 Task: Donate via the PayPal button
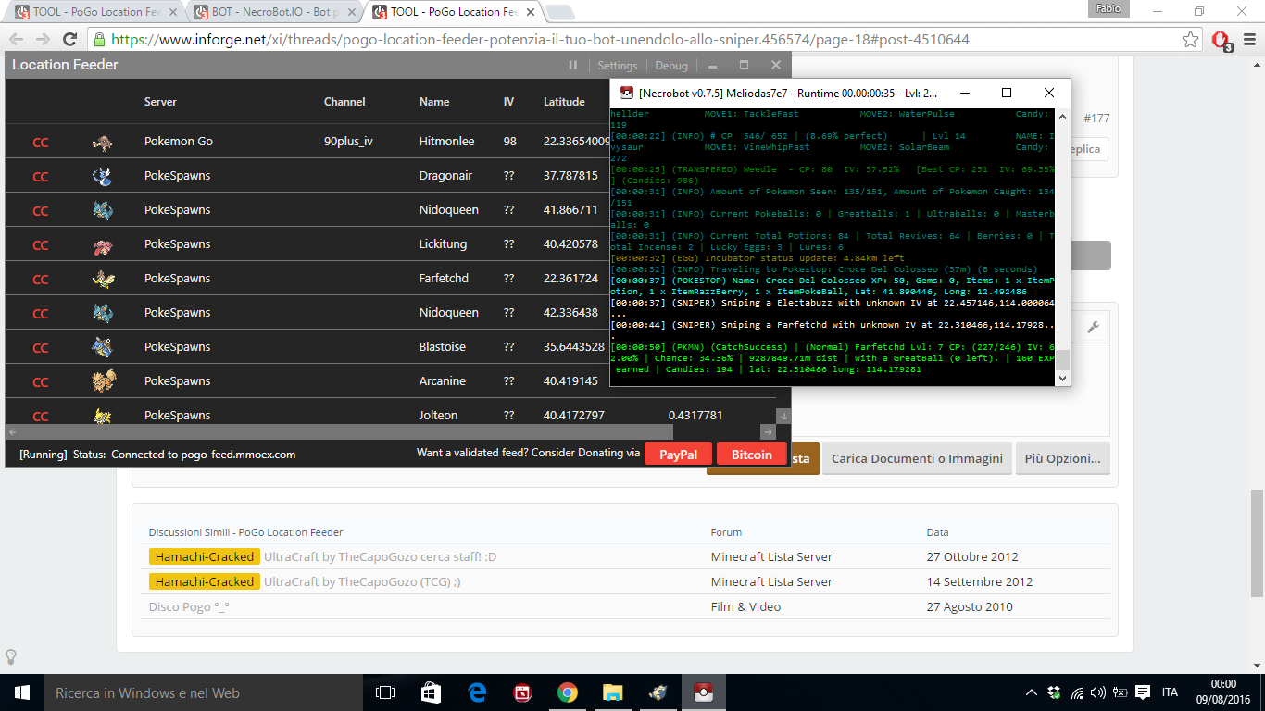coord(678,455)
